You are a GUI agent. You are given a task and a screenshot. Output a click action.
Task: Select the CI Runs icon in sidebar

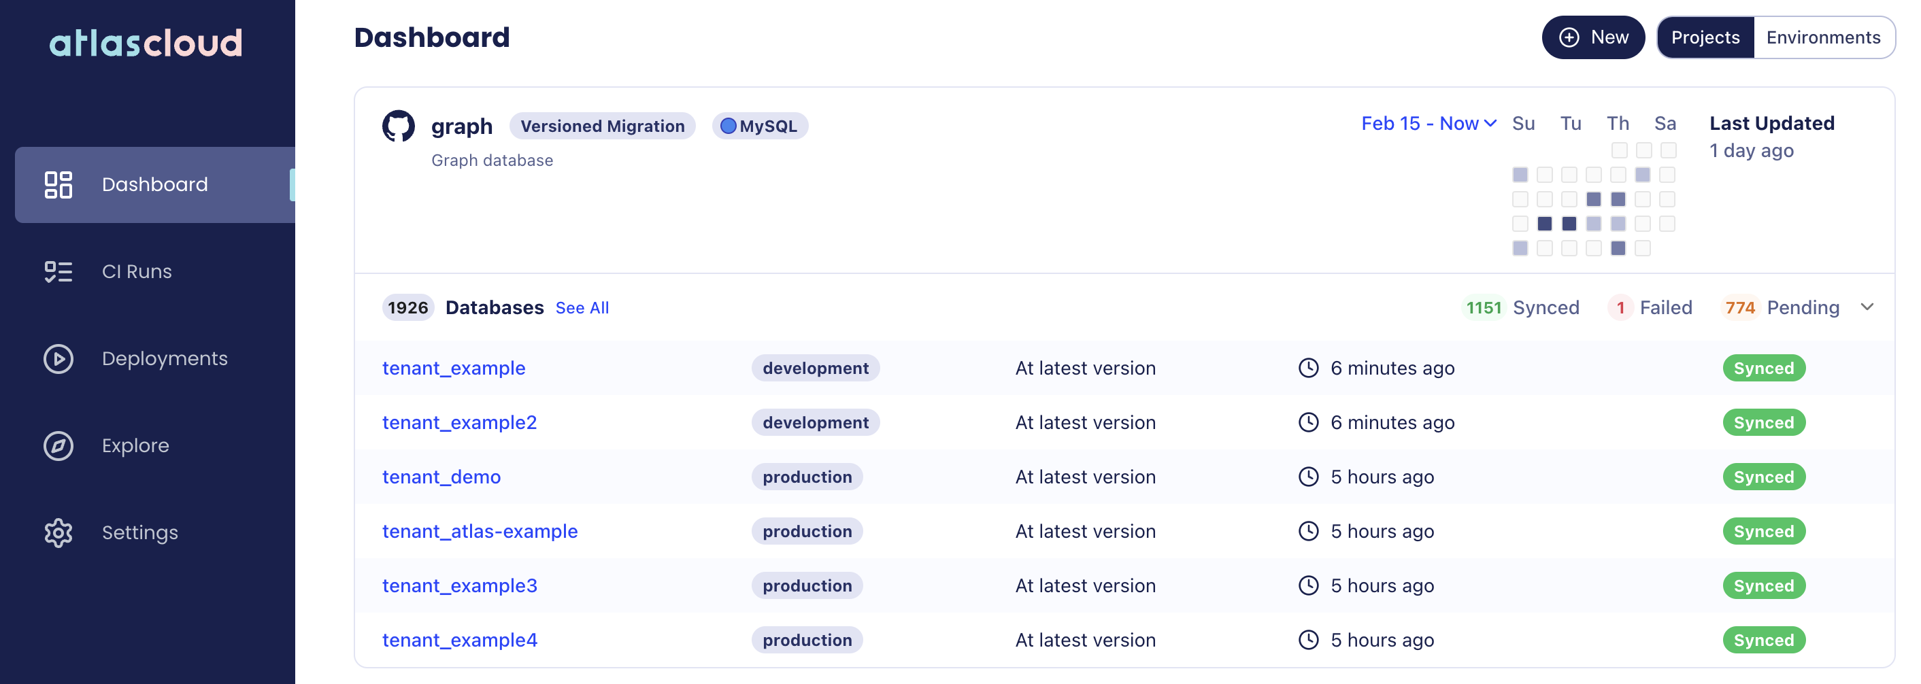(x=59, y=271)
